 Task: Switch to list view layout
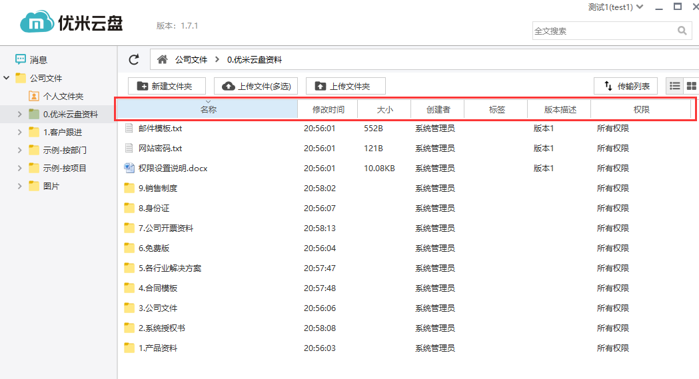(675, 86)
